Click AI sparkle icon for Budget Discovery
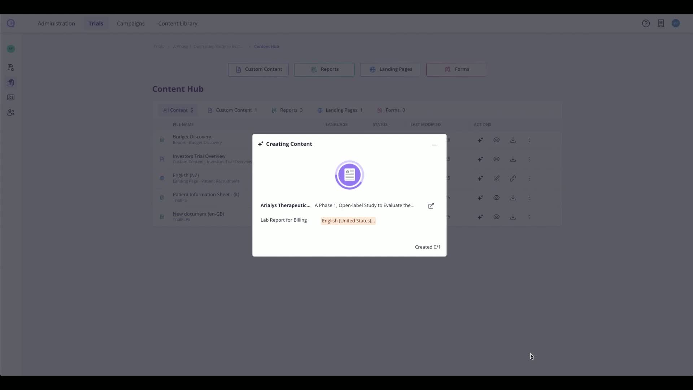Image resolution: width=693 pixels, height=390 pixels. [480, 140]
